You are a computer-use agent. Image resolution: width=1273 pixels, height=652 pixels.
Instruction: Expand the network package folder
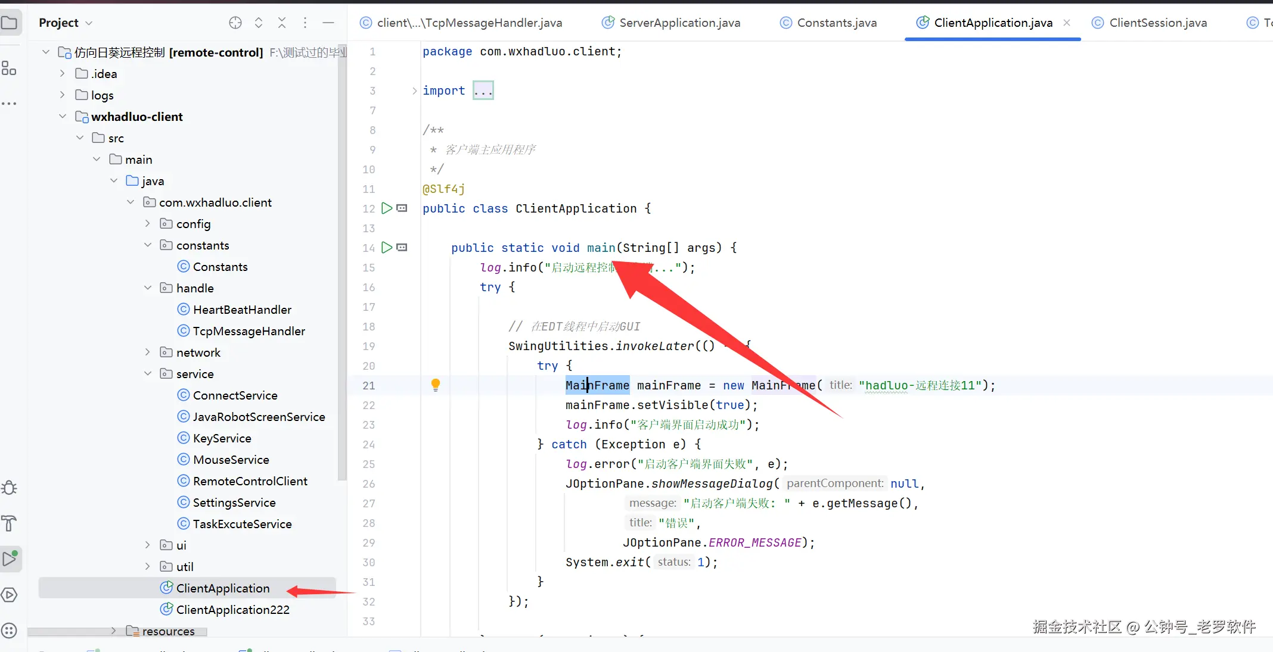click(x=148, y=352)
